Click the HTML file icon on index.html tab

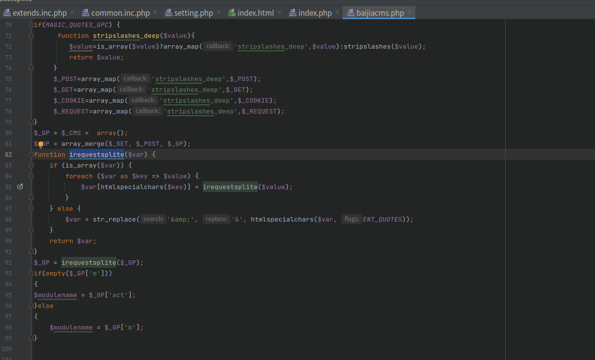[232, 13]
